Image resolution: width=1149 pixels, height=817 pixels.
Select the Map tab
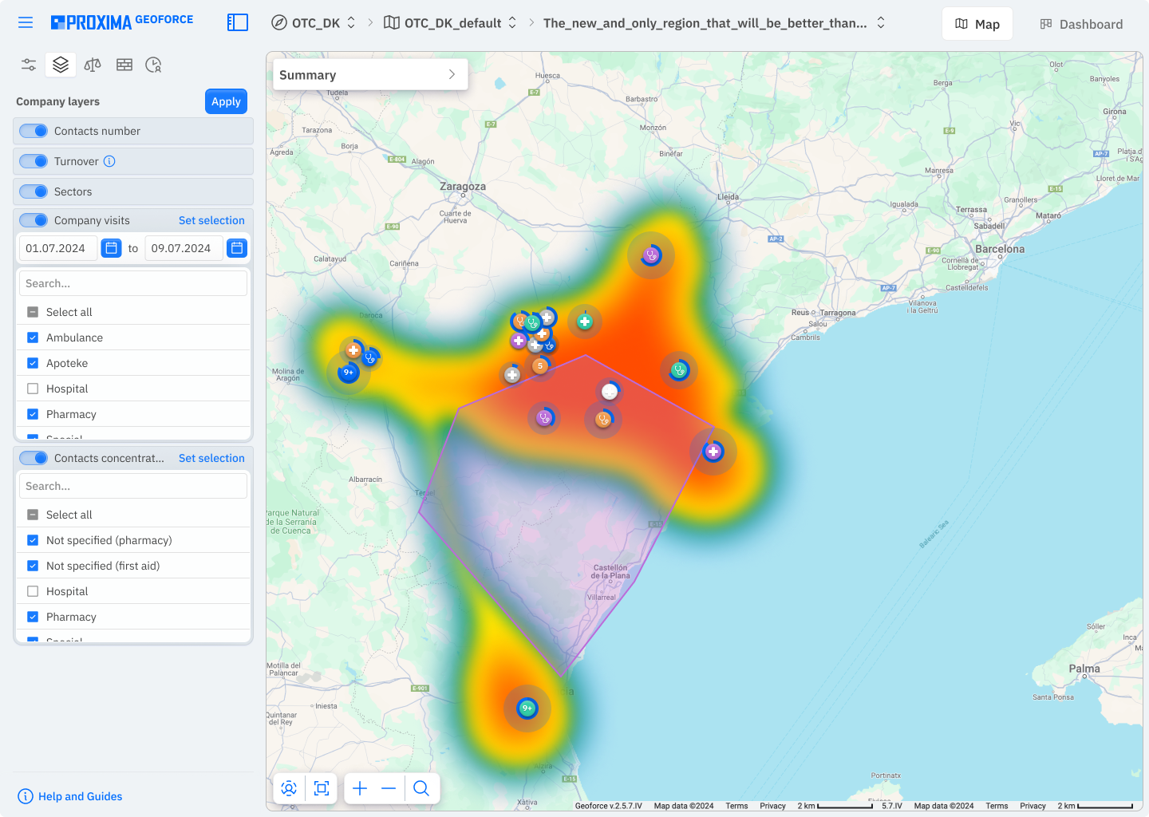977,23
